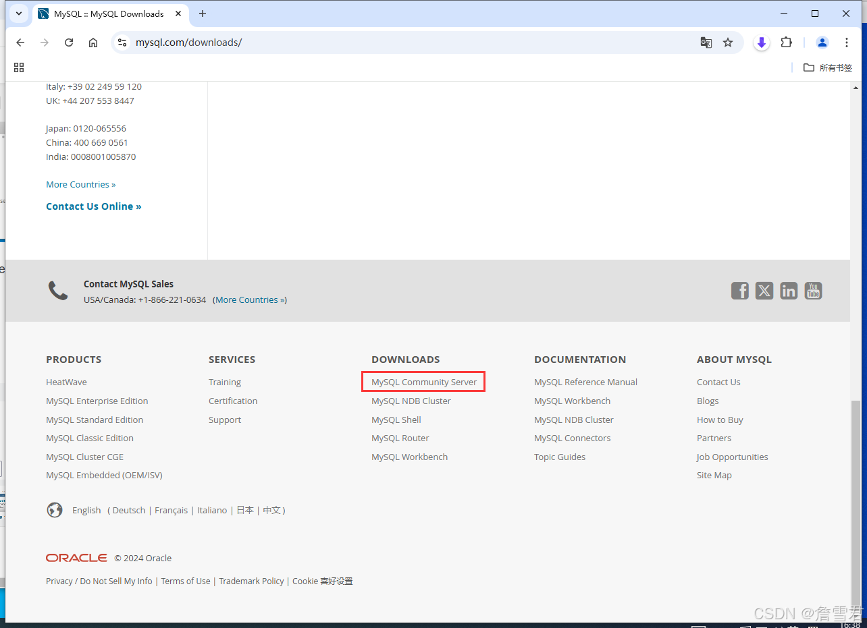Open the Blogs link
This screenshot has width=867, height=628.
click(708, 401)
